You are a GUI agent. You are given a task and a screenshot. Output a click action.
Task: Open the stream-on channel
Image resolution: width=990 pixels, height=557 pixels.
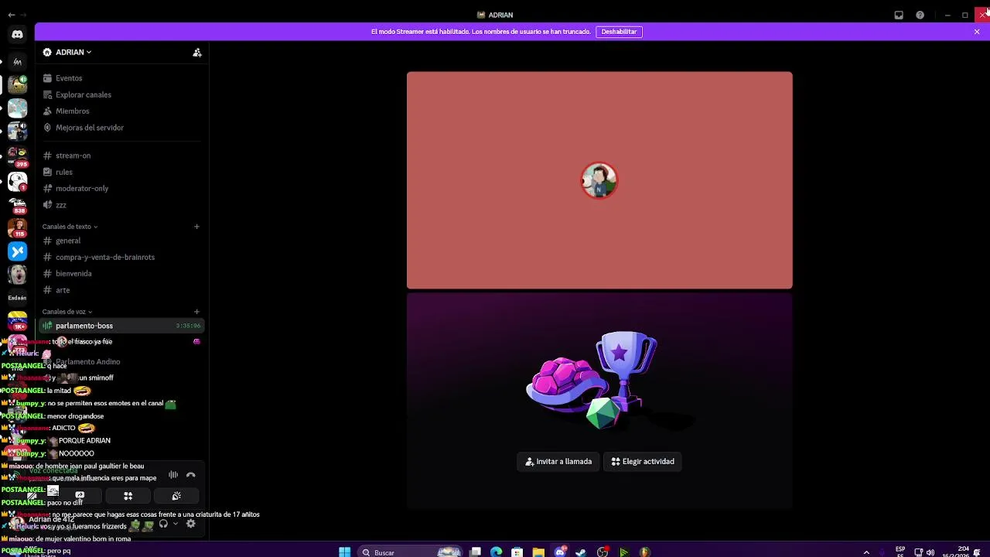click(x=122, y=155)
